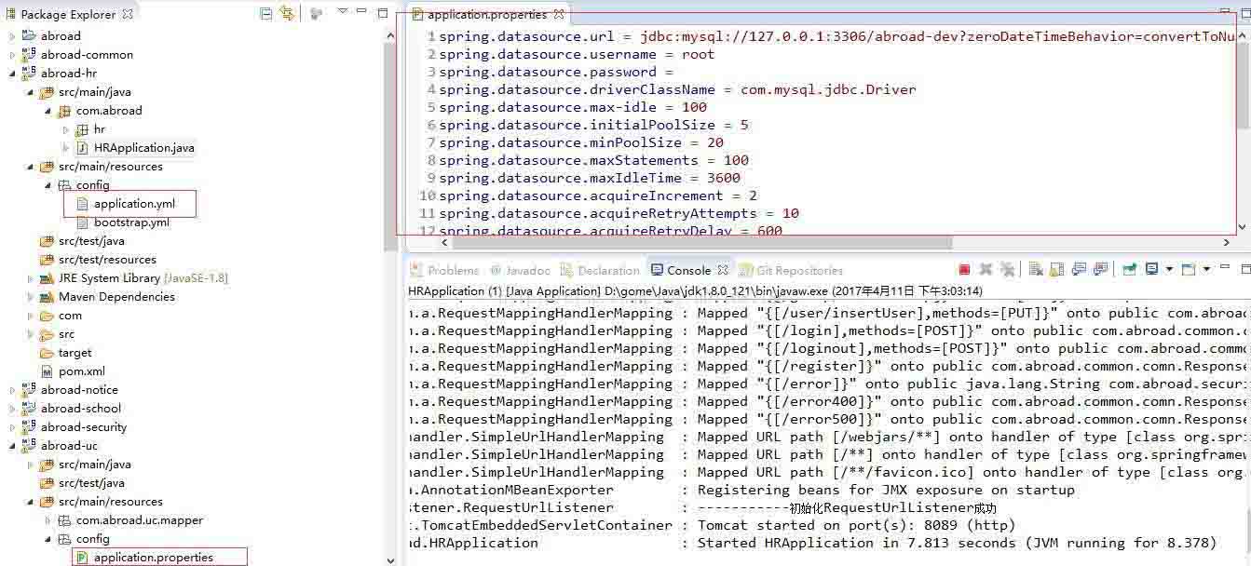Open the Open Console dropdown arrow
The width and height of the screenshot is (1251, 566).
click(1206, 270)
